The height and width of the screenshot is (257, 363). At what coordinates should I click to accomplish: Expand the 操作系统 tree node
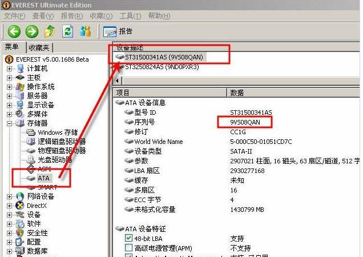point(9,87)
